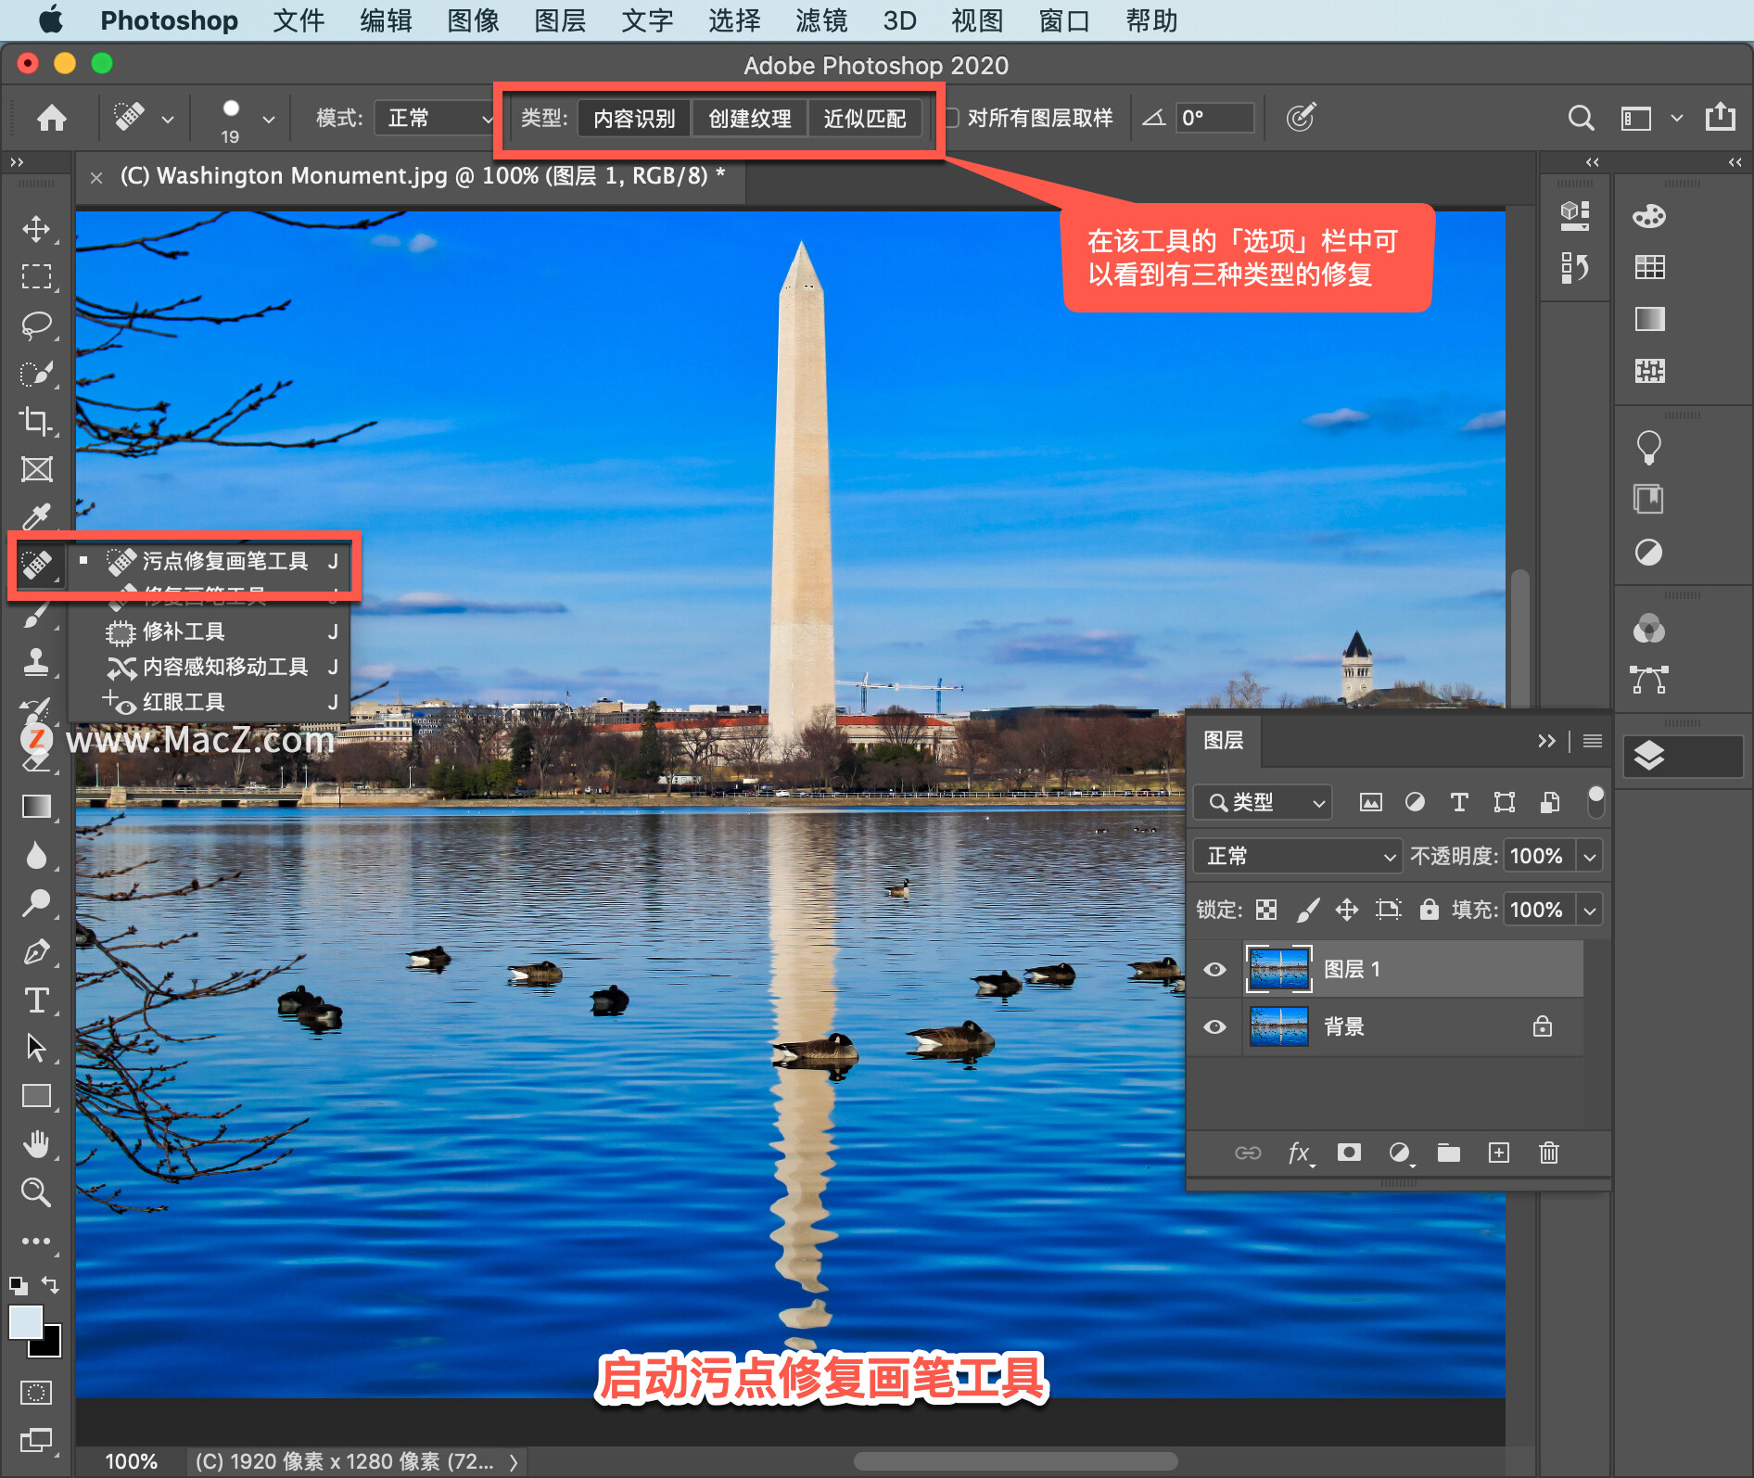
Task: Select the Blur tool
Action: click(x=36, y=855)
